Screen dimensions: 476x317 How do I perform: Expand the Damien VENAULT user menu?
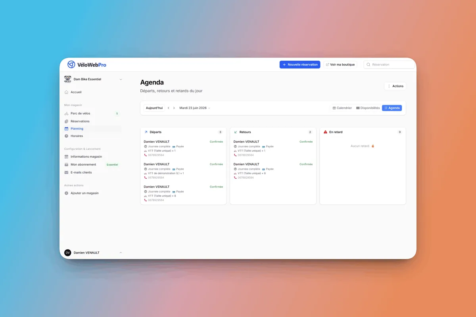coord(93,252)
